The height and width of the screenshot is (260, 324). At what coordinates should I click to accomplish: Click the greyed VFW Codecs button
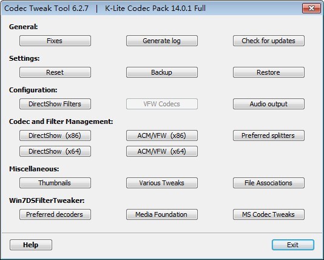pyautogui.click(x=162, y=104)
